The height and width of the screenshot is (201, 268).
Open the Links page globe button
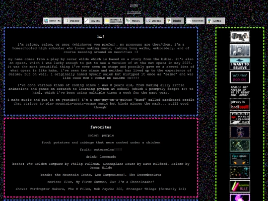tap(215, 21)
